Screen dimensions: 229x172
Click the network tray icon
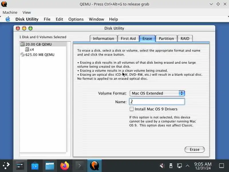click(x=179, y=166)
